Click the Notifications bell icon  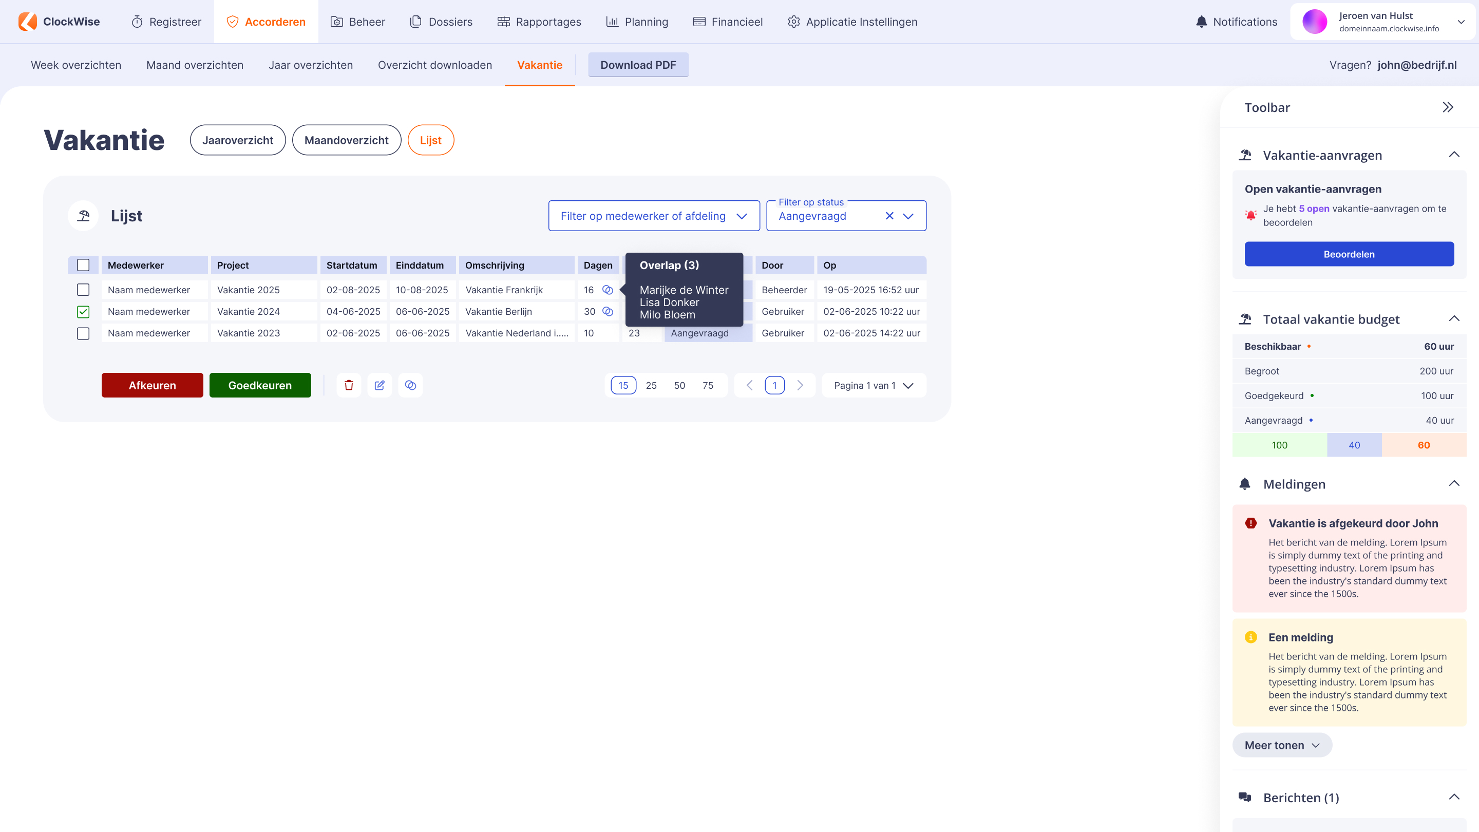pyautogui.click(x=1201, y=22)
